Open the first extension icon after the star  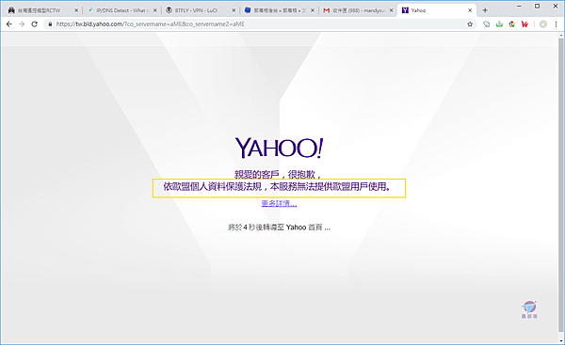tap(487, 24)
